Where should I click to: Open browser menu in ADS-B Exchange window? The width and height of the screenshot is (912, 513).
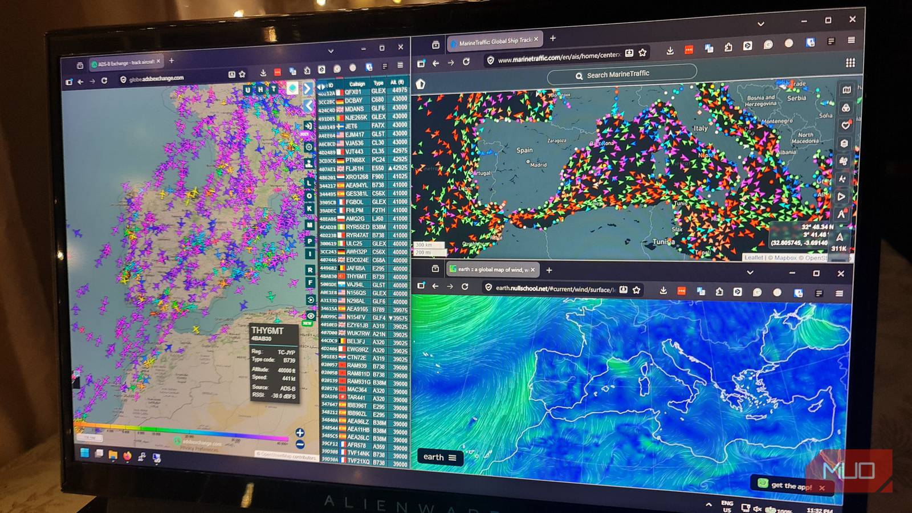(x=400, y=65)
